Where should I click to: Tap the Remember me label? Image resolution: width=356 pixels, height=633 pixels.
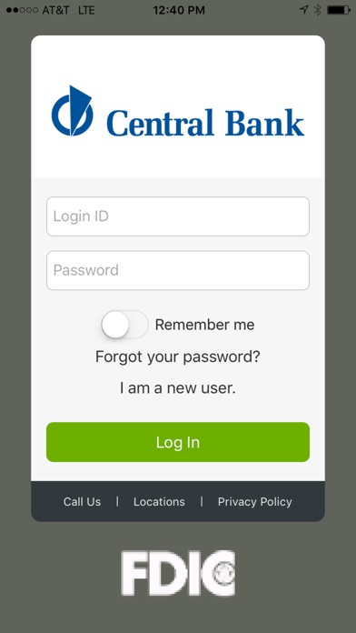pyautogui.click(x=205, y=325)
